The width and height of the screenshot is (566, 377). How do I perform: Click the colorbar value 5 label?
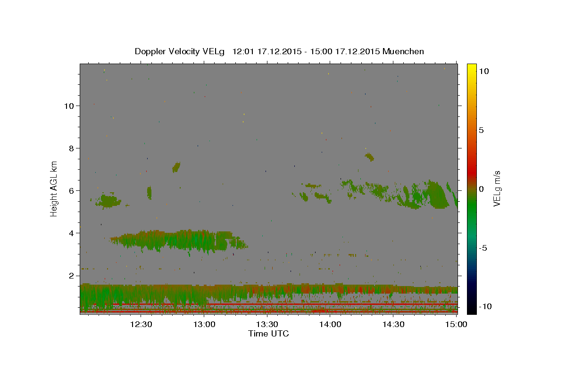click(x=481, y=130)
